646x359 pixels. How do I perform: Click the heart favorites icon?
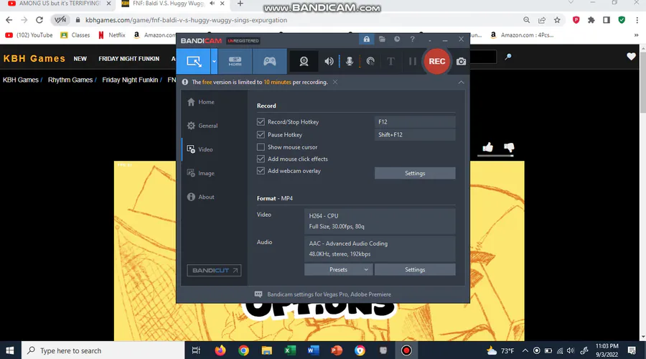click(x=631, y=57)
